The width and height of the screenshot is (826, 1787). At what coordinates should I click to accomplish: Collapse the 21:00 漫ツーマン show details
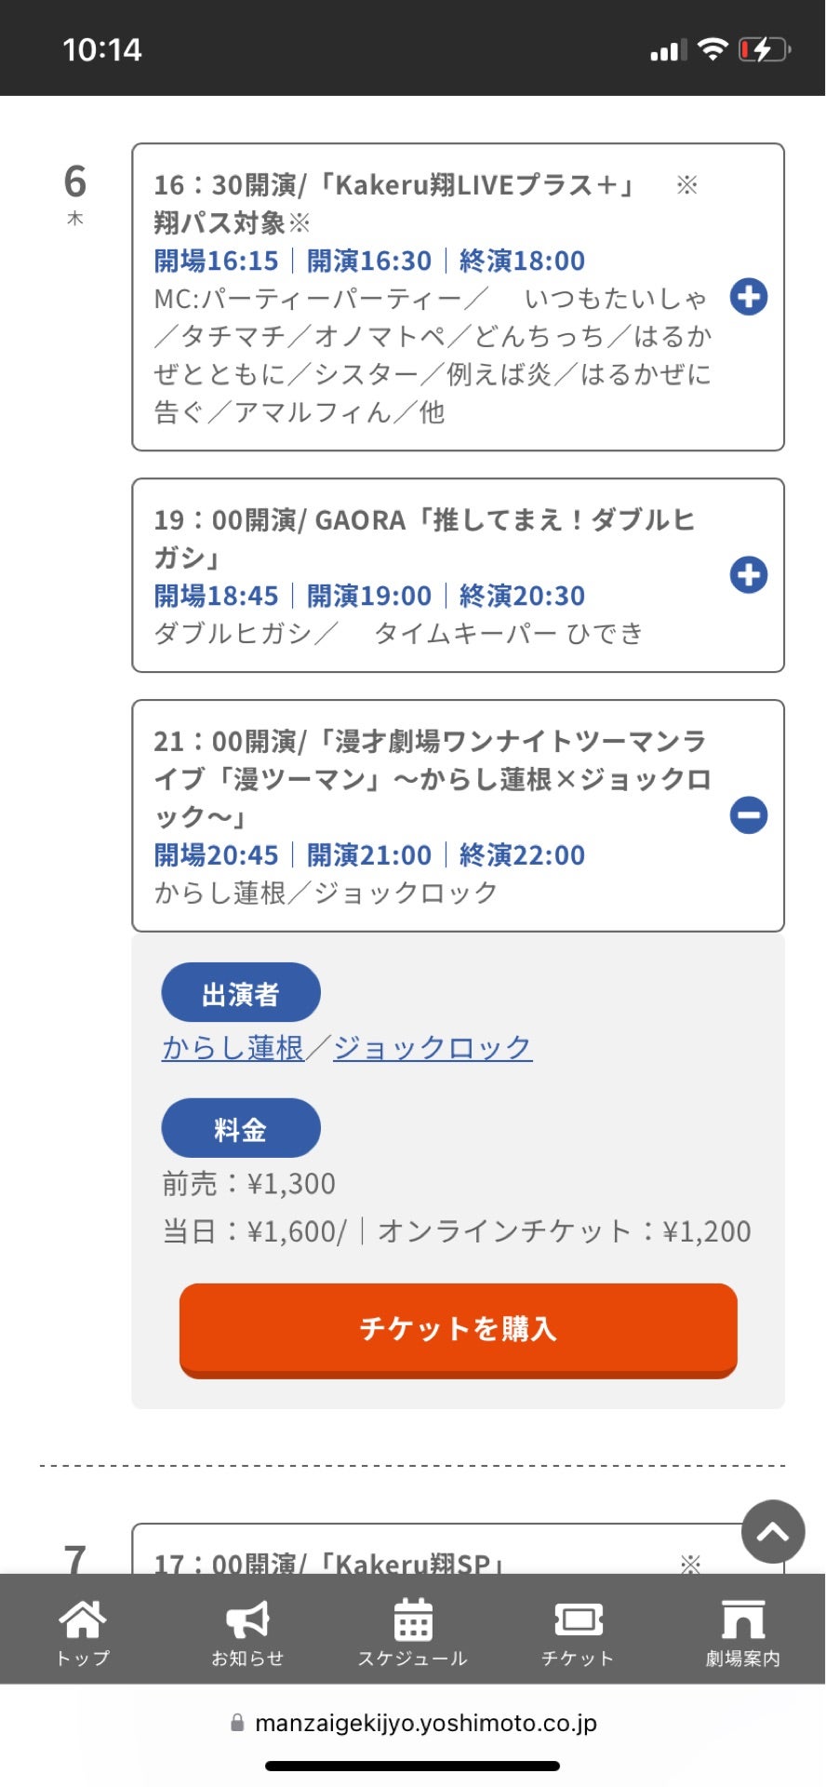tap(749, 815)
